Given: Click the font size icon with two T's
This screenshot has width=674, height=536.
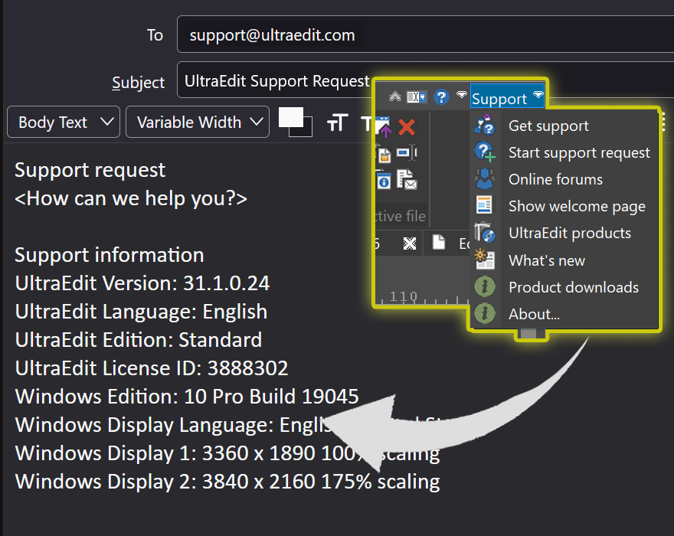Looking at the screenshot, I should [338, 123].
